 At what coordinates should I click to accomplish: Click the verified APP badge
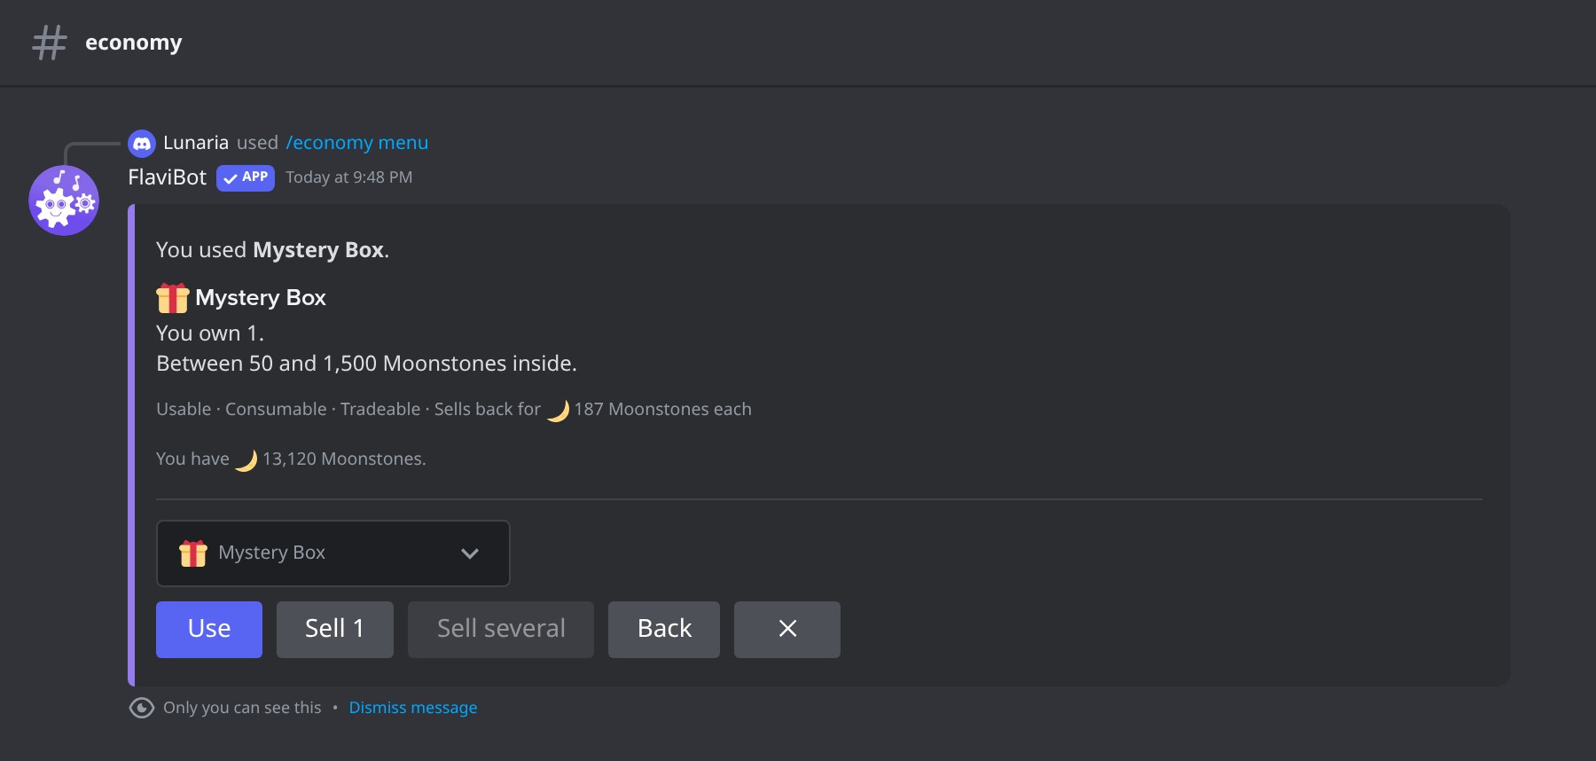(246, 177)
